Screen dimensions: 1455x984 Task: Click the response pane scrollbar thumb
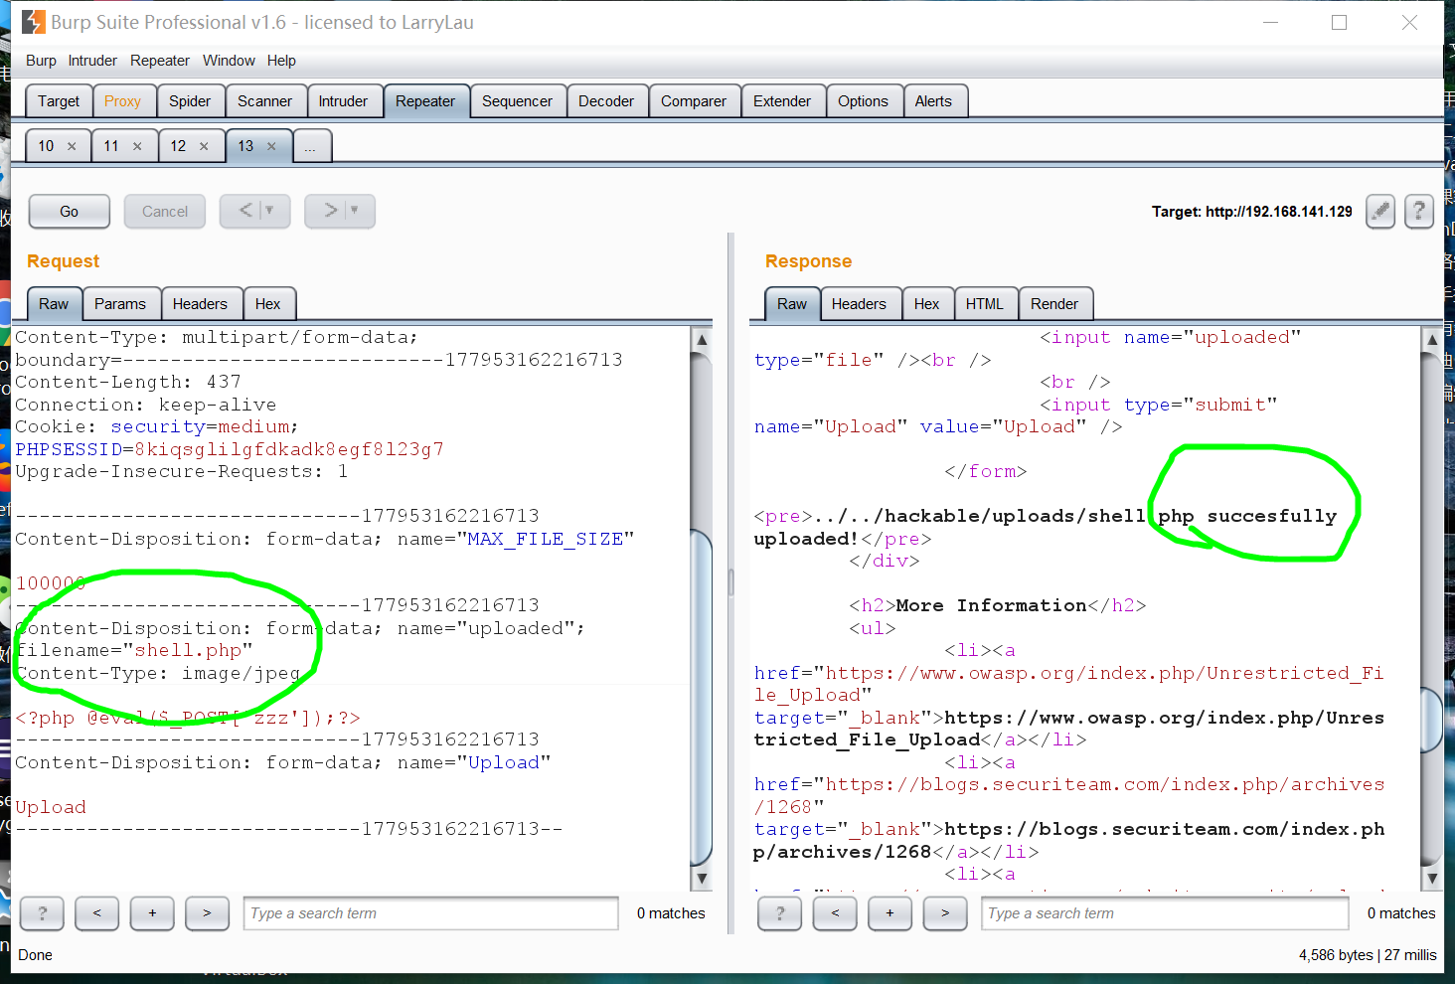(x=1432, y=719)
